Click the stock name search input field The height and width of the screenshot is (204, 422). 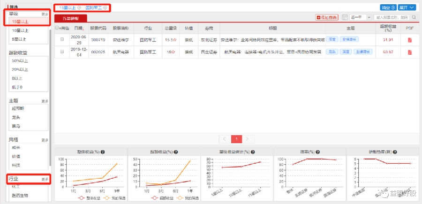[x=393, y=17]
